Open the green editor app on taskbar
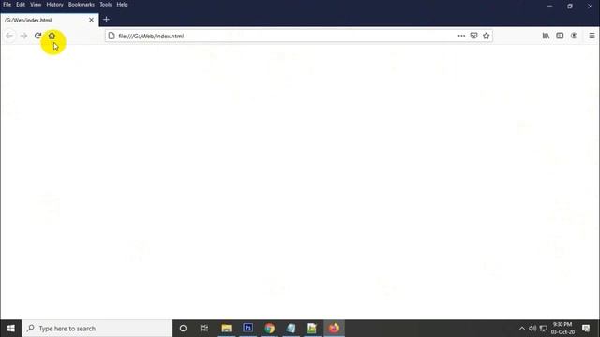The width and height of the screenshot is (600, 337). tap(312, 329)
